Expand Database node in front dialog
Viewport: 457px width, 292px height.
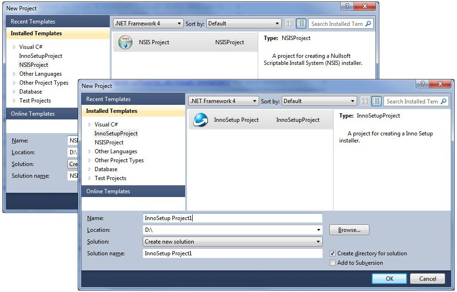click(90, 169)
